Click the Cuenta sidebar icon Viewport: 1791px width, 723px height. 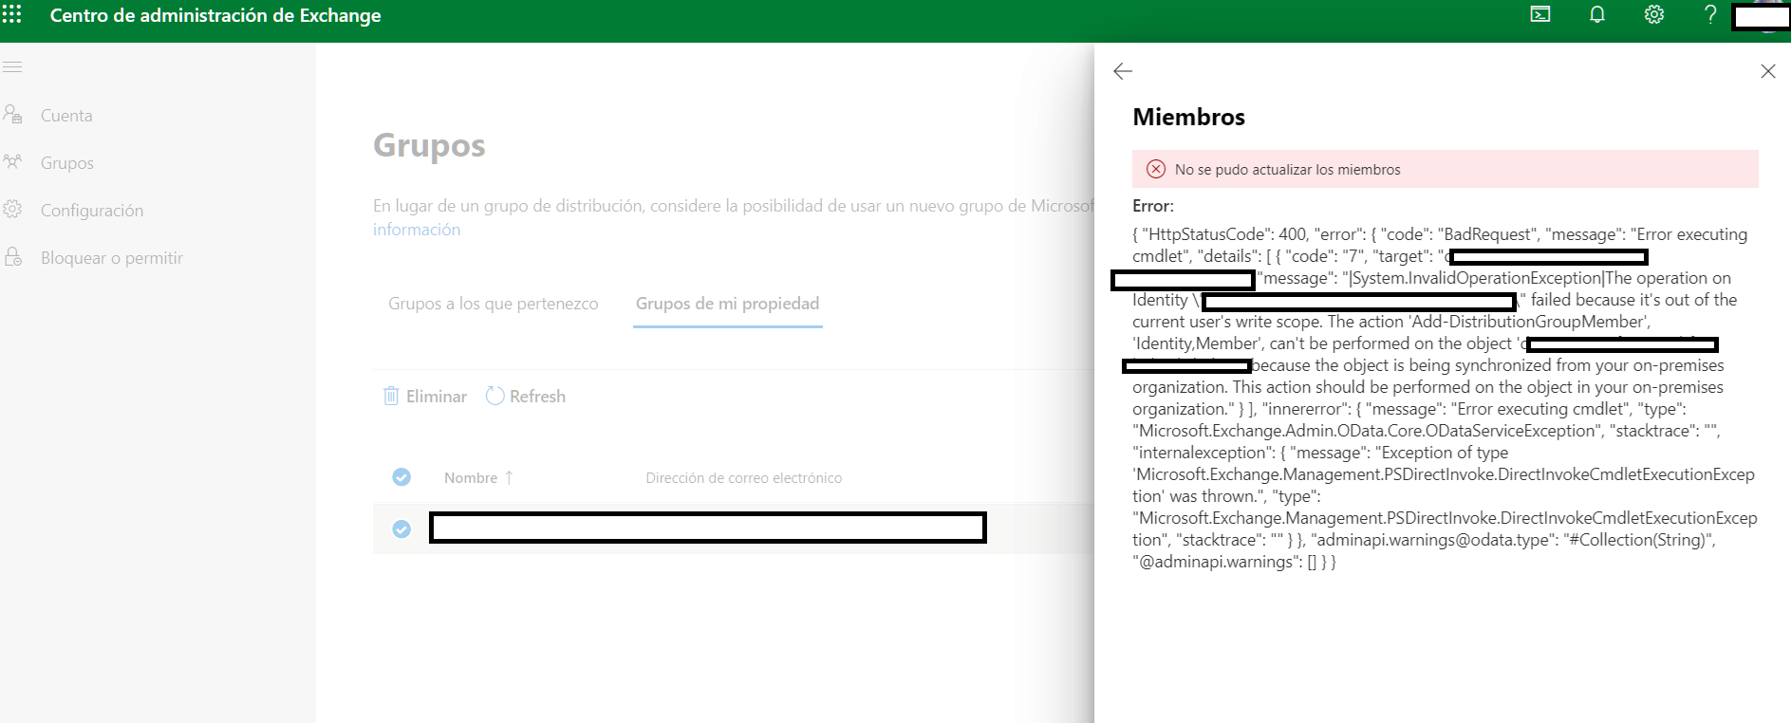coord(13,115)
